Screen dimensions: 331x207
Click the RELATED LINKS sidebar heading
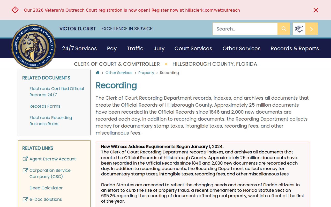37,148
